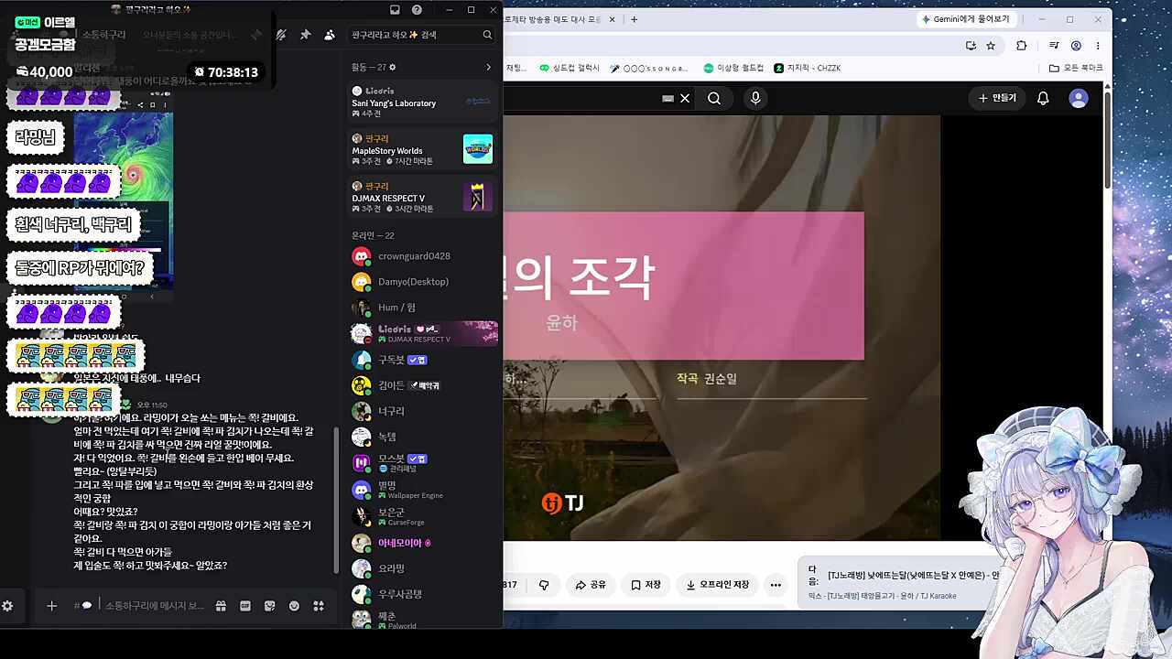Open Chrome three-dot menu
The width and height of the screenshot is (1172, 659).
pyautogui.click(x=1098, y=46)
